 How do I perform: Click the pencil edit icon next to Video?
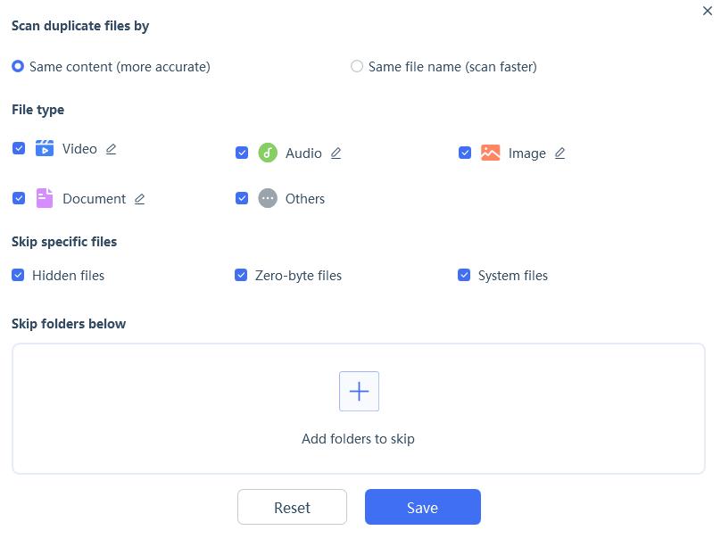click(x=112, y=149)
